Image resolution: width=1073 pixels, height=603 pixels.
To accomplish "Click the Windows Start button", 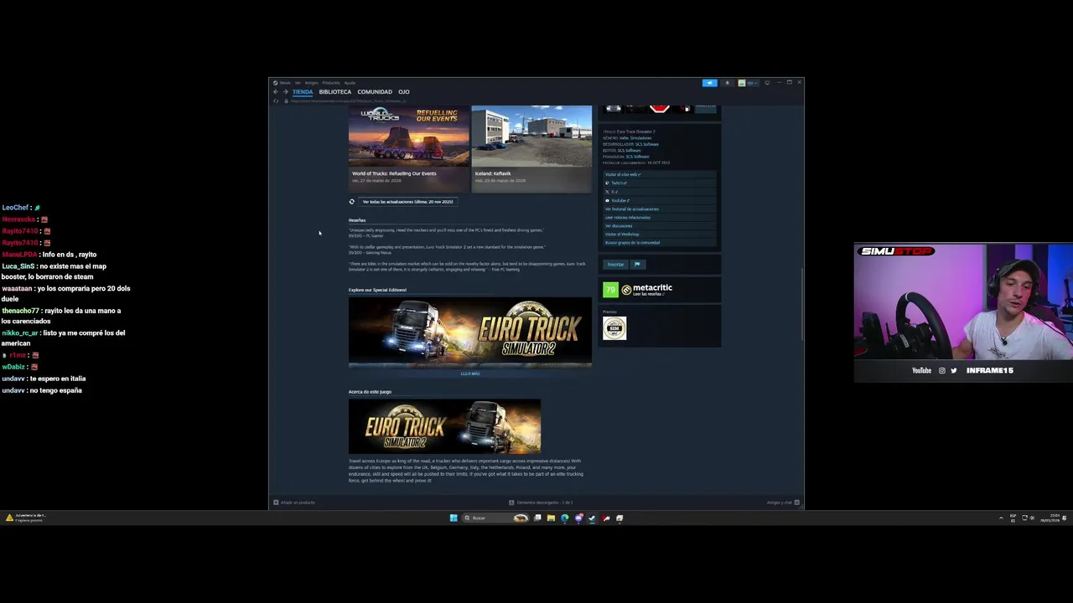I will [454, 518].
